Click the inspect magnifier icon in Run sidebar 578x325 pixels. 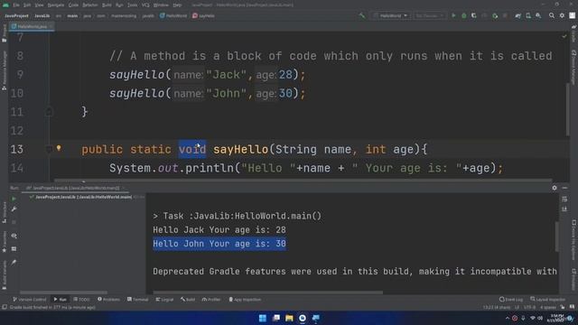pyautogui.click(x=14, y=236)
